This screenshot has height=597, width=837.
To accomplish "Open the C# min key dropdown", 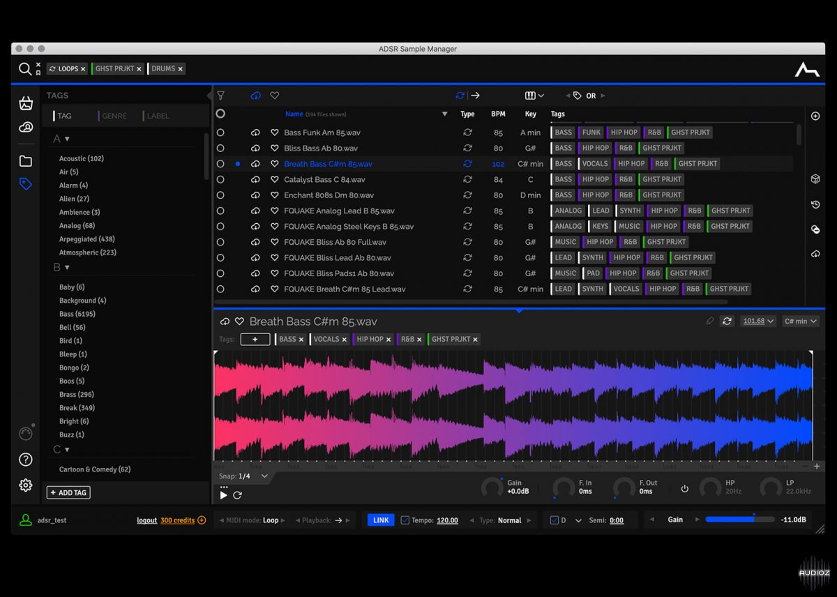I will 799,322.
